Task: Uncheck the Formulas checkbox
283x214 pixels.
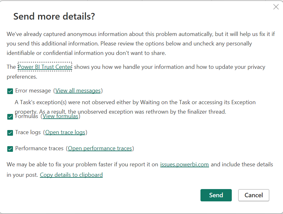Action: [10, 117]
